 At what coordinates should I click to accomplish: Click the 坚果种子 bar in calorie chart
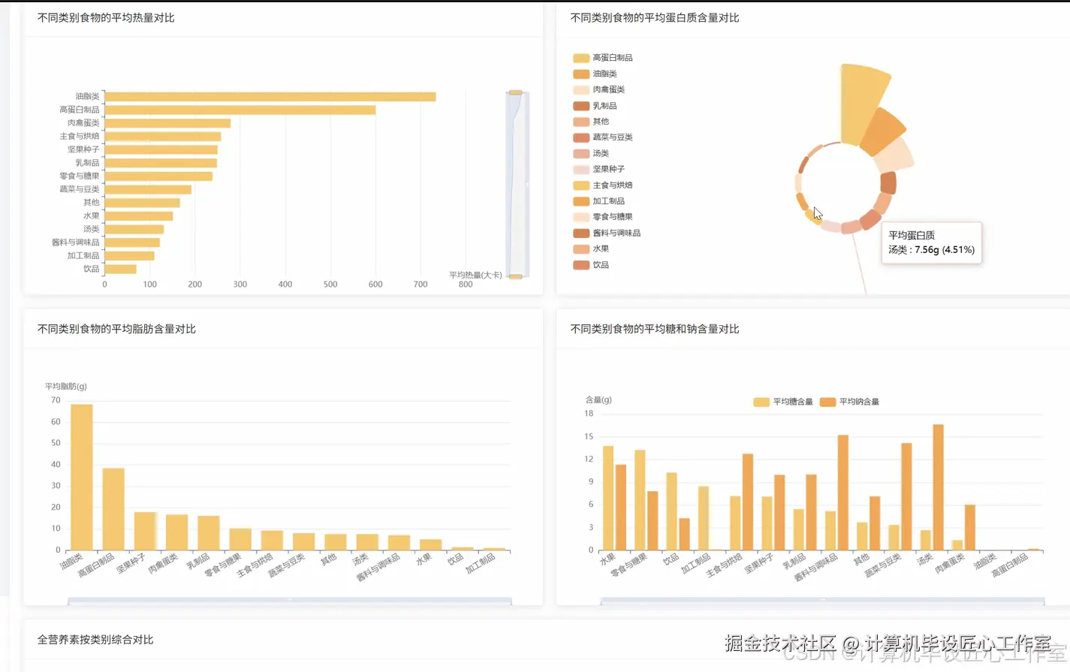point(161,150)
